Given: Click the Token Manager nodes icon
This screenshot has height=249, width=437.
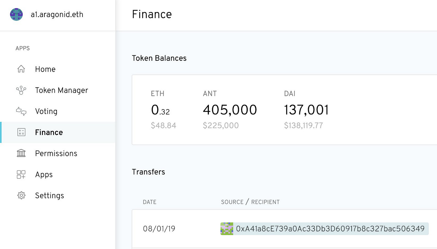Looking at the screenshot, I should pyautogui.click(x=21, y=90).
